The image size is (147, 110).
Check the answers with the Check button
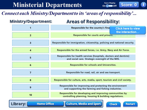113,104
